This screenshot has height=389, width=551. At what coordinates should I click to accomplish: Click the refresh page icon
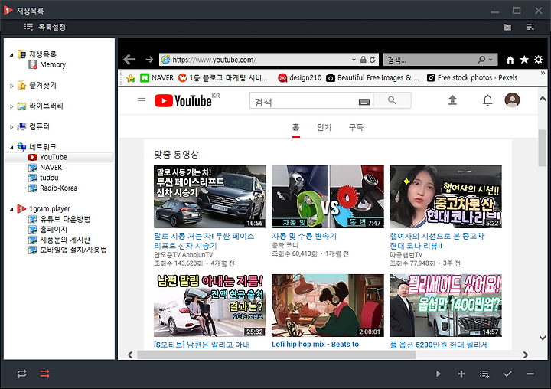click(x=373, y=60)
